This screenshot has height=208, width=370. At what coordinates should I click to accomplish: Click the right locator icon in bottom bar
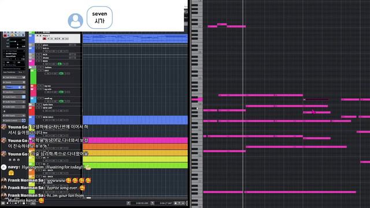[x=153, y=203]
